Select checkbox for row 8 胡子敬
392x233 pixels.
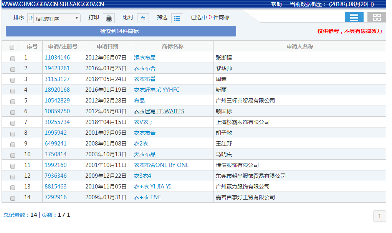(x=13, y=134)
